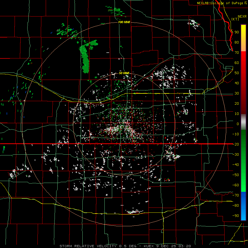Select the -10 knot scale label
This screenshot has height=248, width=248.
tap(236, 134)
